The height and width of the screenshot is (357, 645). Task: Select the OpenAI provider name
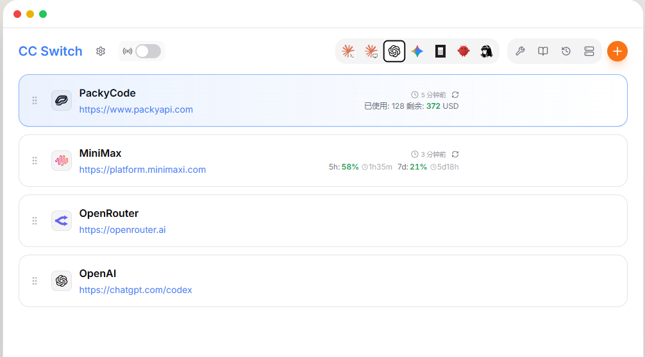(x=98, y=273)
